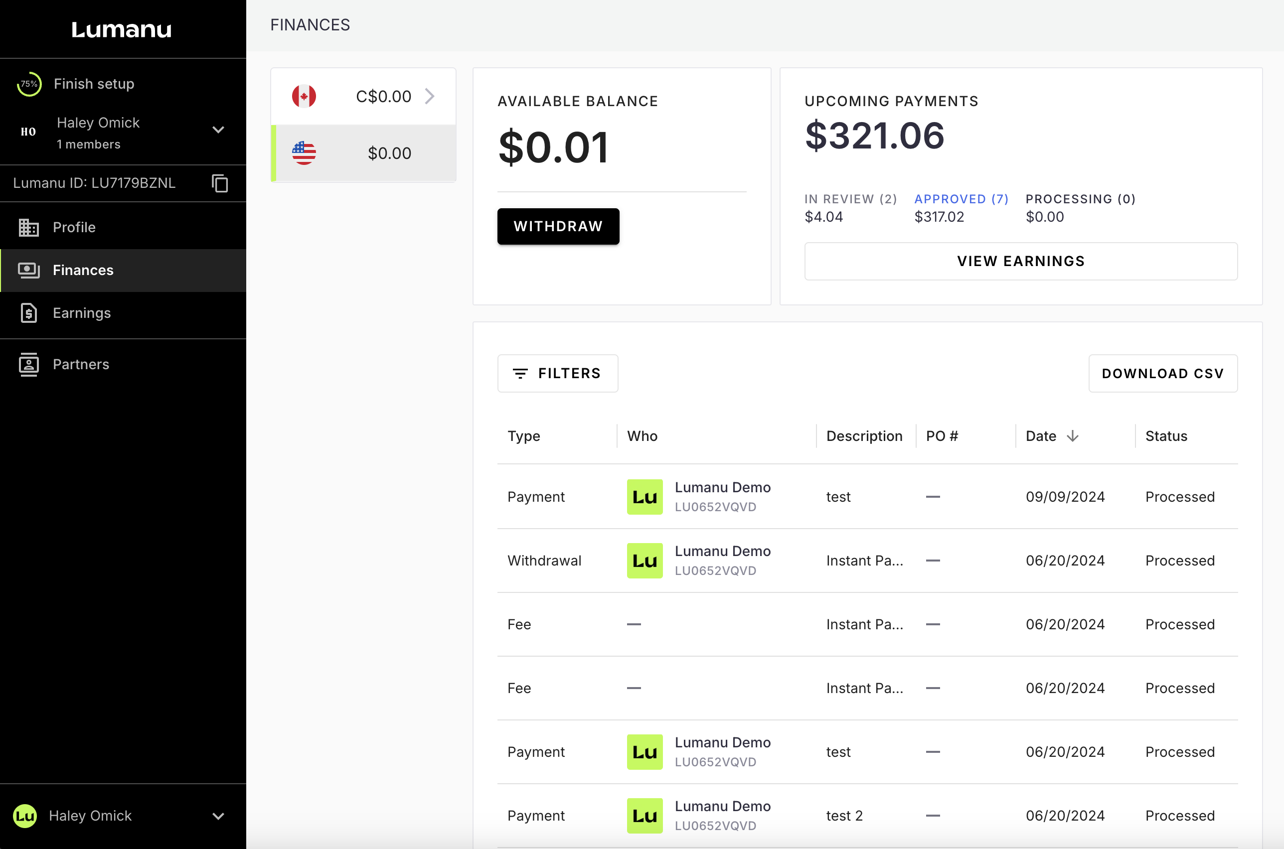Image resolution: width=1284 pixels, height=849 pixels.
Task: Click Lu avatar in 09/09/2024 payment row
Action: [x=644, y=497]
